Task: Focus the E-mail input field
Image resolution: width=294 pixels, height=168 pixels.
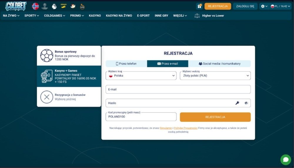Action: 178,89
